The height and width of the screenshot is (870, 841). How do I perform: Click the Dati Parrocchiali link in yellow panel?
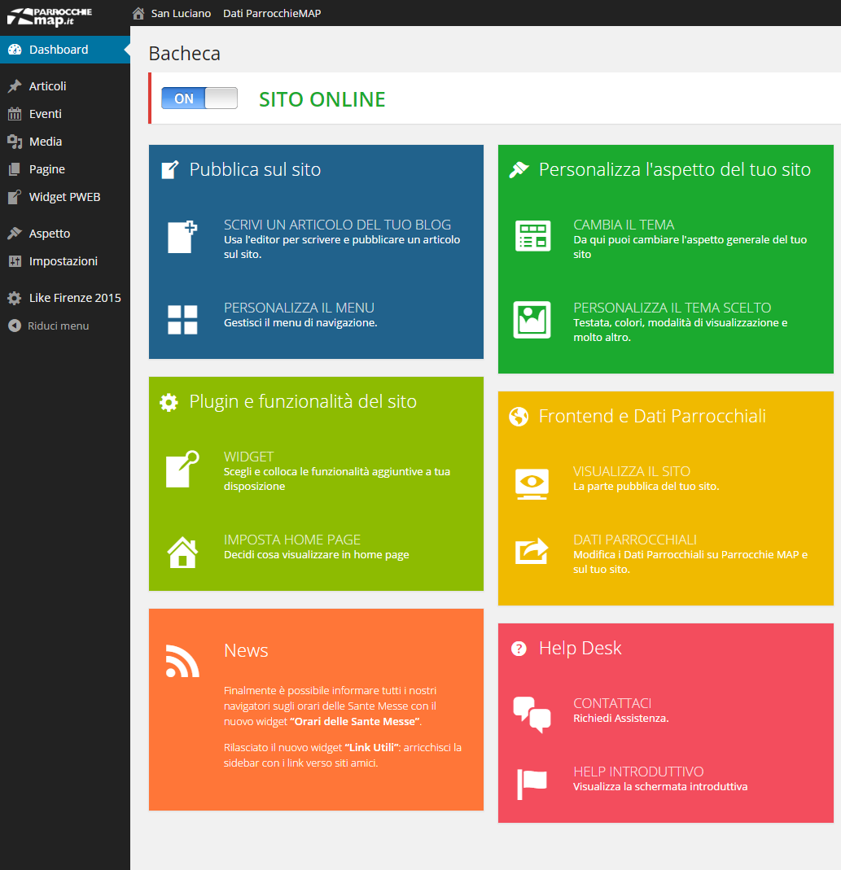pyautogui.click(x=634, y=540)
